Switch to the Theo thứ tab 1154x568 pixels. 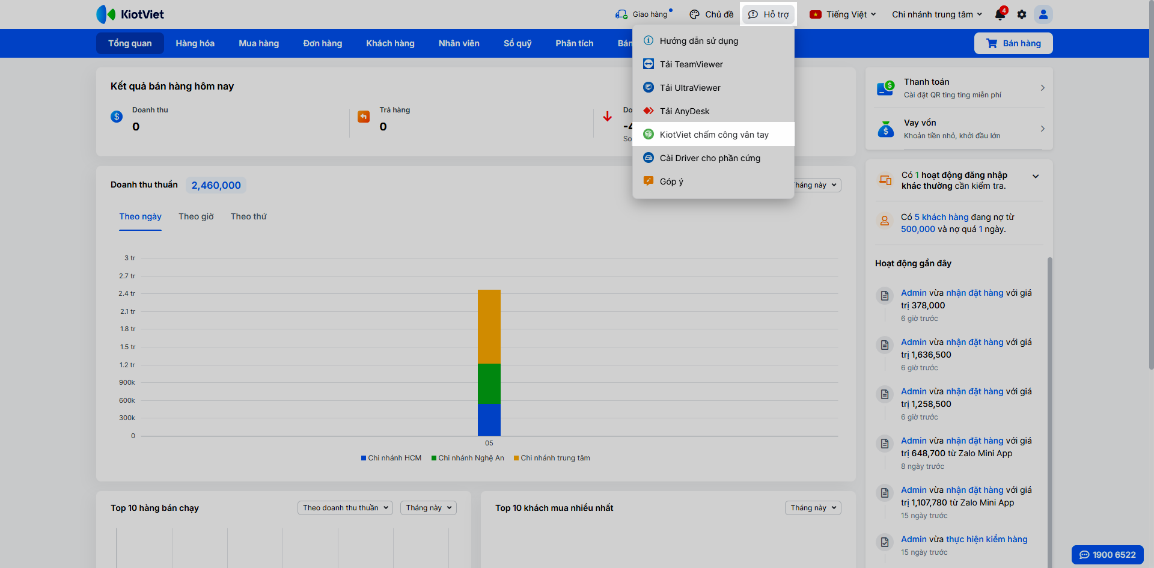pos(249,216)
